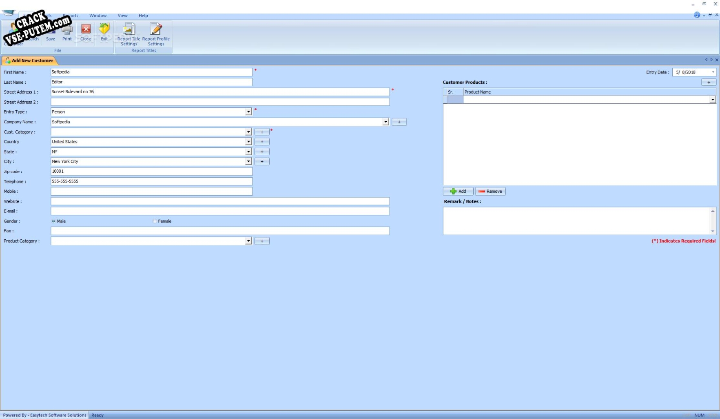The image size is (720, 419).
Task: Click the Zip code field
Action: tap(151, 172)
